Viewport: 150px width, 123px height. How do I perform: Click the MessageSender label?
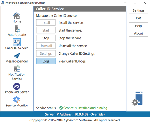pos(17,61)
